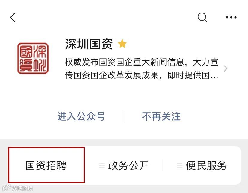This screenshot has height=193, width=248.
Task: Tap the 深圳国资 red seal avatar
Action: [x=33, y=58]
